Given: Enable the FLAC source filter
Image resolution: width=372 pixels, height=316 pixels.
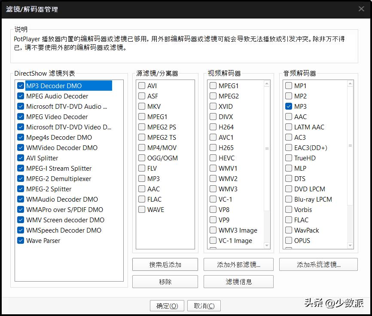Looking at the screenshot, I should (x=142, y=199).
